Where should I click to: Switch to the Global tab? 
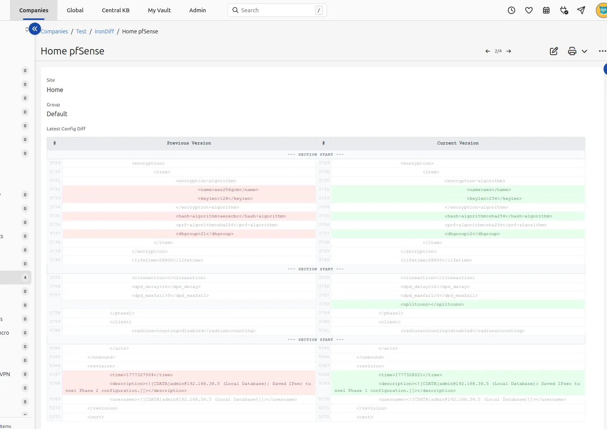[x=75, y=10]
